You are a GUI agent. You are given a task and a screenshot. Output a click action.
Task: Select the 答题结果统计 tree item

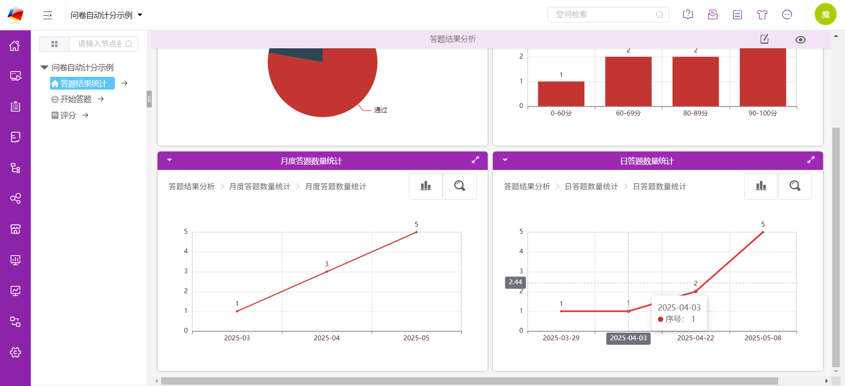pos(82,83)
